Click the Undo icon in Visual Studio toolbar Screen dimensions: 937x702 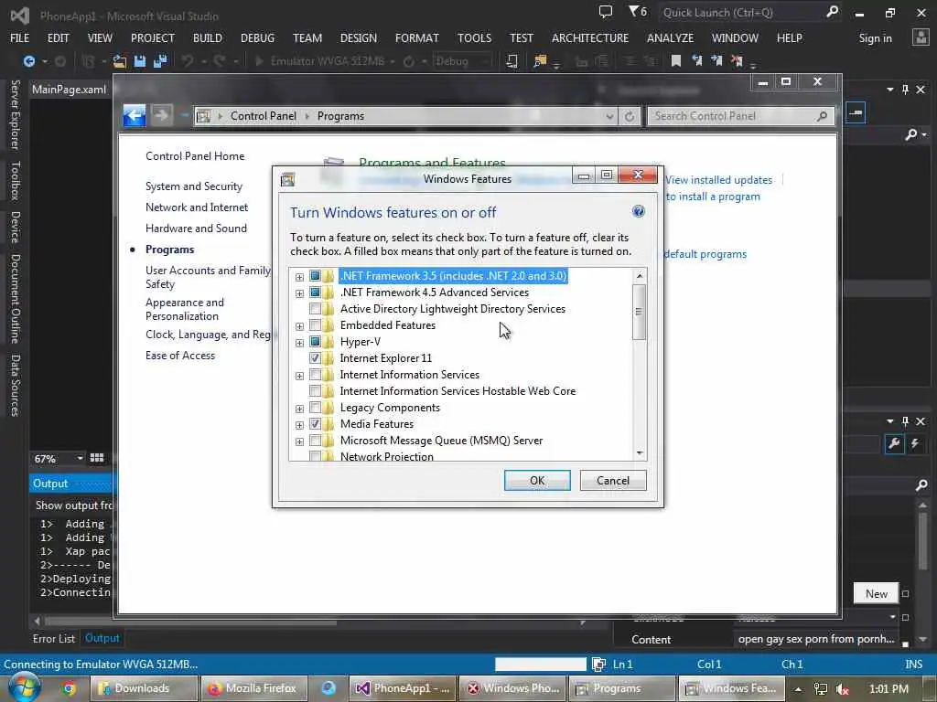coord(188,61)
